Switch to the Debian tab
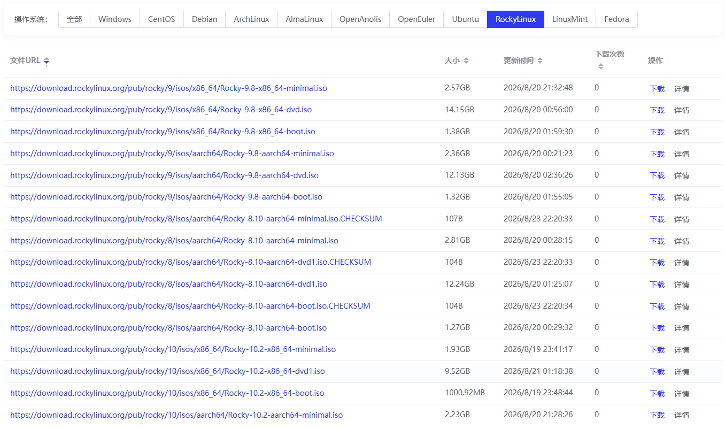This screenshot has height=429, width=725. pos(204,19)
